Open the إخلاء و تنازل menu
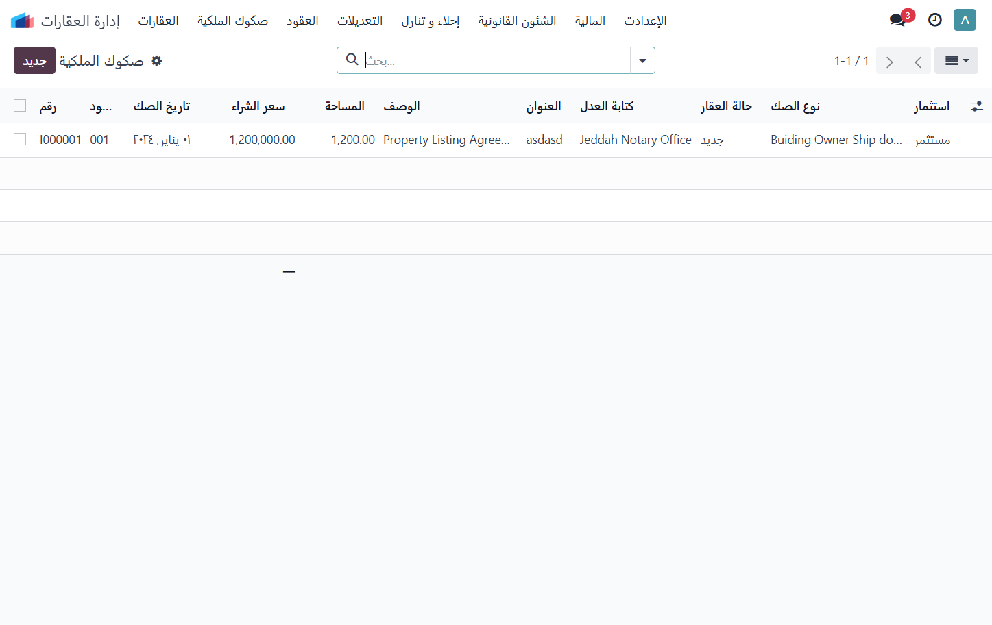Image resolution: width=992 pixels, height=625 pixels. coord(431,21)
